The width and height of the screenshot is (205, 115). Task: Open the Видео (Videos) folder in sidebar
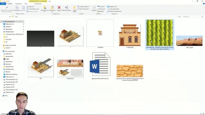click(7, 59)
